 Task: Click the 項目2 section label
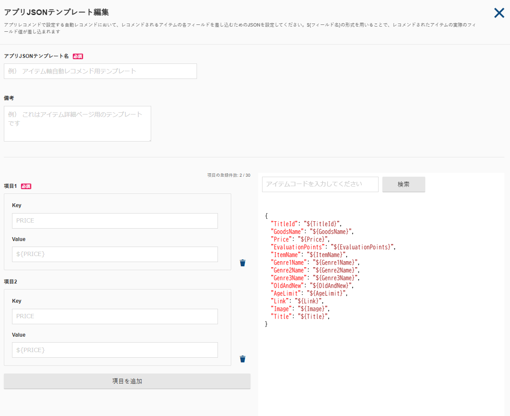pyautogui.click(x=10, y=282)
